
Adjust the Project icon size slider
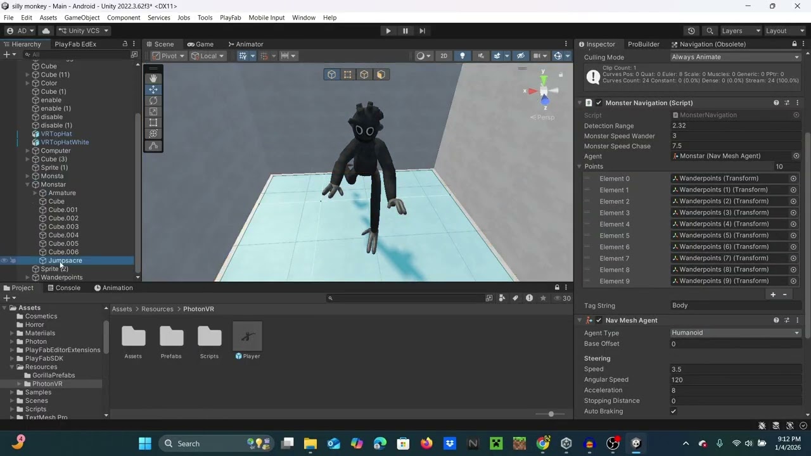point(550,414)
